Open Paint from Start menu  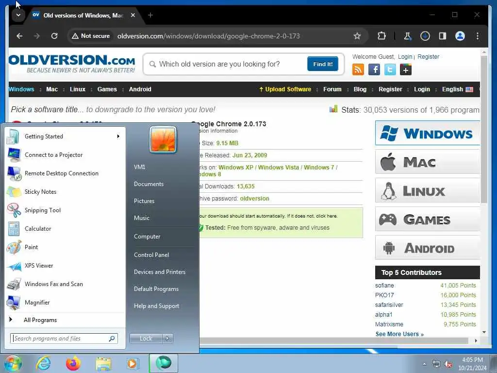point(65,247)
